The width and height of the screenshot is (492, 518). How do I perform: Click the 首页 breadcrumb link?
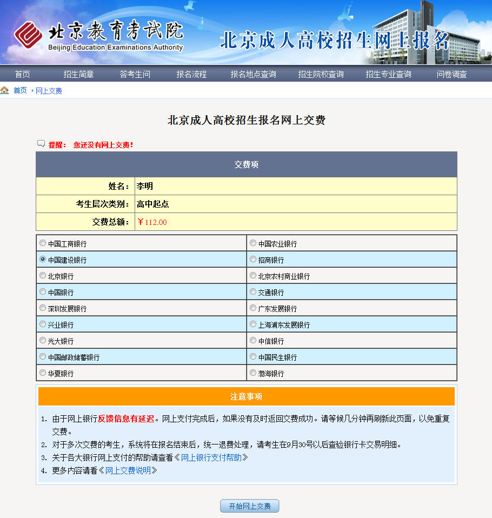pos(20,90)
